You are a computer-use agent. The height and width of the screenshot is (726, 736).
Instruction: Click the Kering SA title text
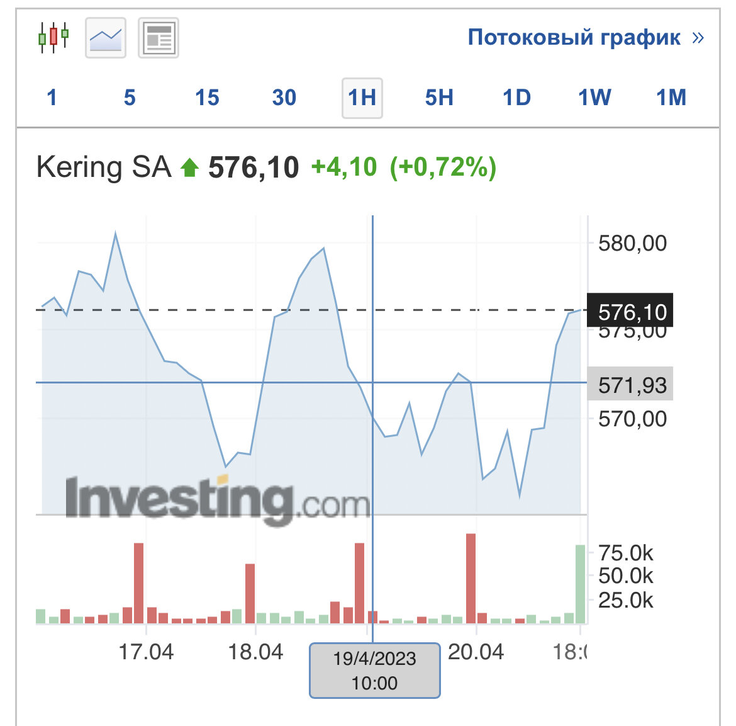tap(104, 167)
